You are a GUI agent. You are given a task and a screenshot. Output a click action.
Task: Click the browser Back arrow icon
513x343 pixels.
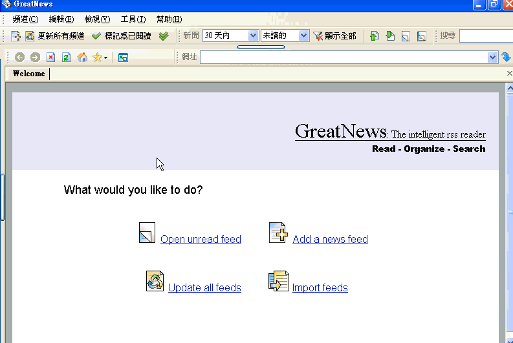tap(19, 57)
